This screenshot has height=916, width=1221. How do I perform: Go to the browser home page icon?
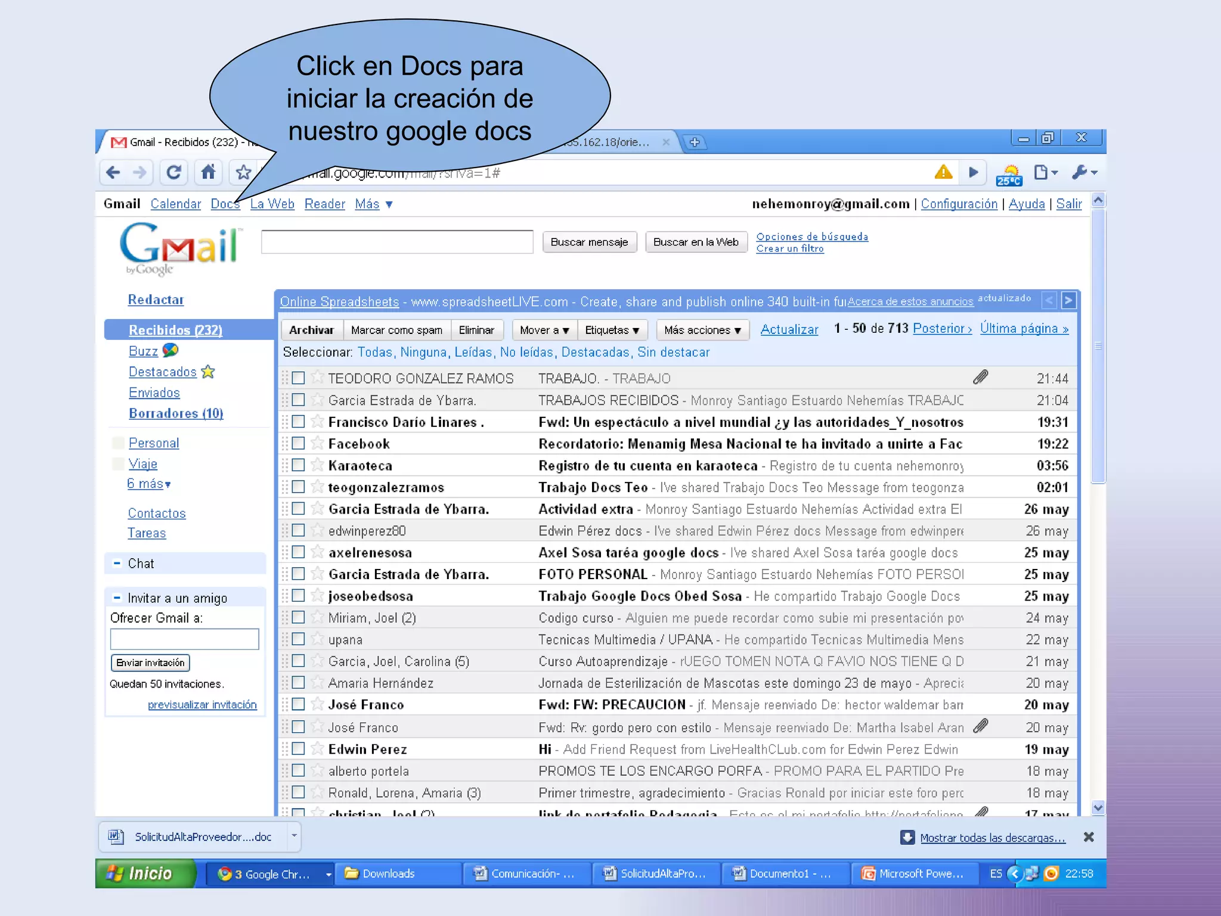click(208, 173)
